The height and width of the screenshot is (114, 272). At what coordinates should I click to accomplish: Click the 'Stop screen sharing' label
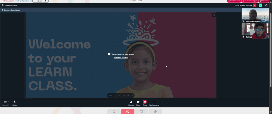(x=243, y=5)
